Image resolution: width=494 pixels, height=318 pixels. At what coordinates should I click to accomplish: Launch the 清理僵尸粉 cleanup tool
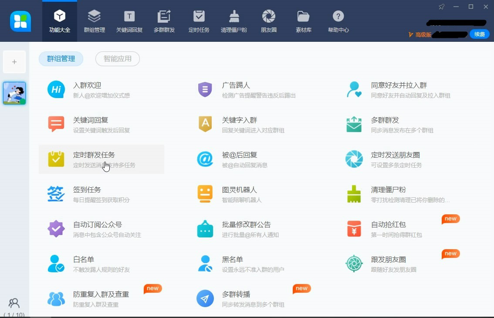coord(234,20)
